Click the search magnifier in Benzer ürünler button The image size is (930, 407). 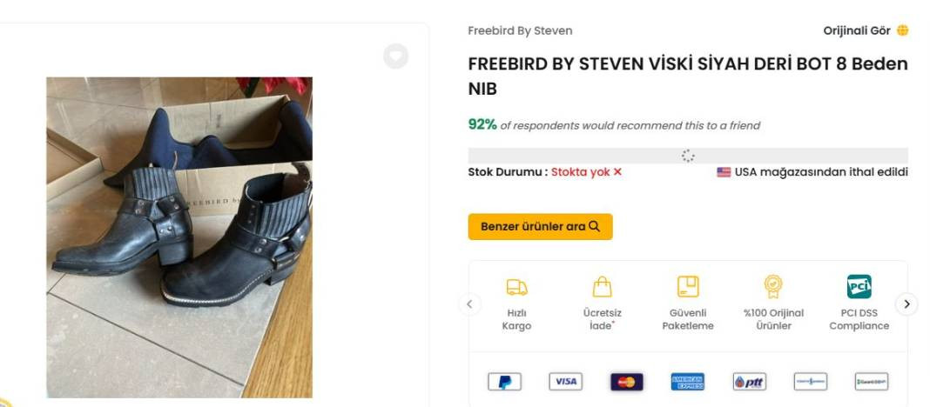[x=595, y=227]
